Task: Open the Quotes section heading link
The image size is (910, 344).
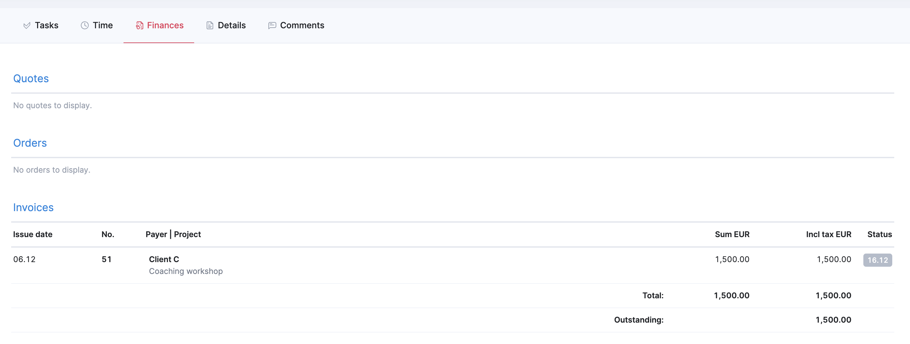Action: (x=31, y=79)
